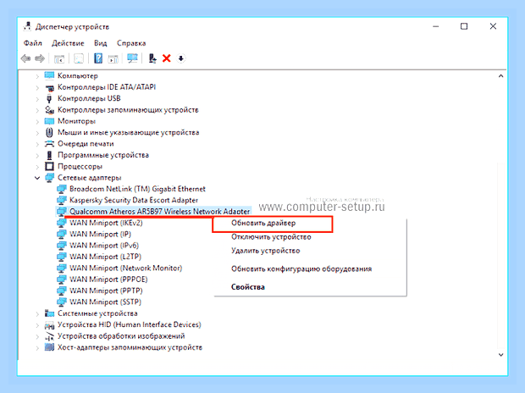Click the scan hardware monitor toolbar icon

pyautogui.click(x=132, y=58)
